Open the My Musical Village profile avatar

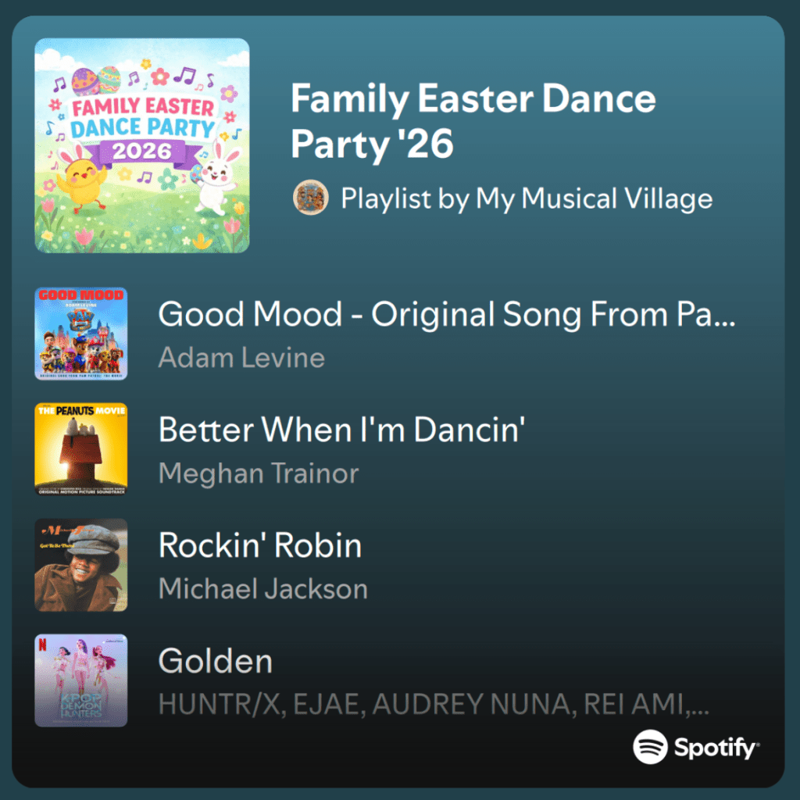click(310, 198)
